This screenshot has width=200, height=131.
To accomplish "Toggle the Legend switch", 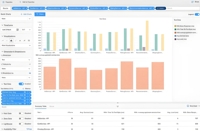I will pos(197,14).
